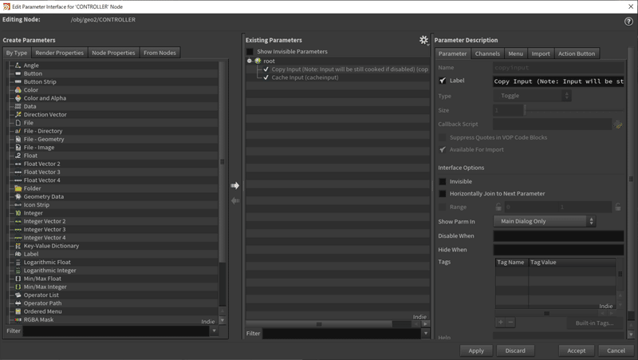Screen dimensions: 638x360
Task: Open the help question mark icon
Action: (x=628, y=22)
